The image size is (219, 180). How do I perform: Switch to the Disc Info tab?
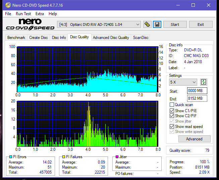tap(59, 38)
